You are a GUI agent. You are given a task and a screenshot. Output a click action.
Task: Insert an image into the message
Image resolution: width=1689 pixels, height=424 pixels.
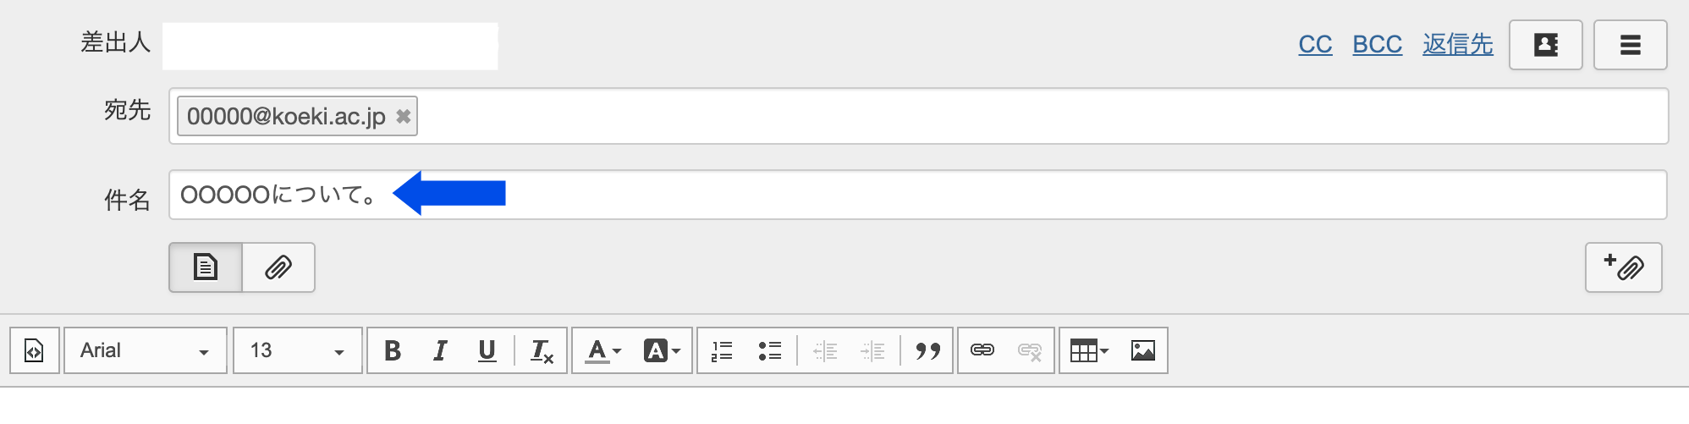click(x=1142, y=350)
